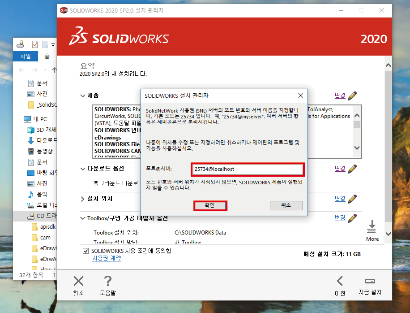The image size is (410, 313).
Task: Select 동영상 in Explorer tree
Action: click(40, 152)
